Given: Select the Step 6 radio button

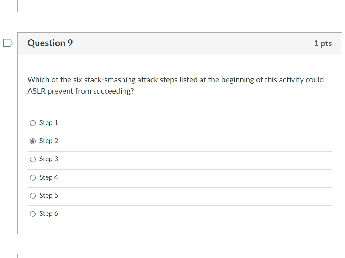Looking at the screenshot, I should 33,214.
